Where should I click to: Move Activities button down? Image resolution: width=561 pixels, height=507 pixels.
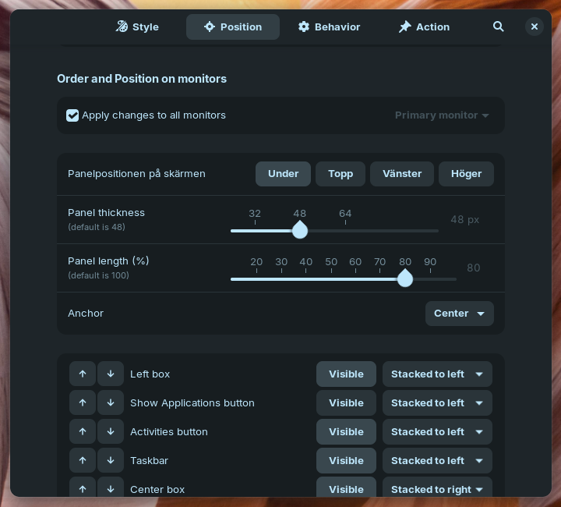point(111,431)
